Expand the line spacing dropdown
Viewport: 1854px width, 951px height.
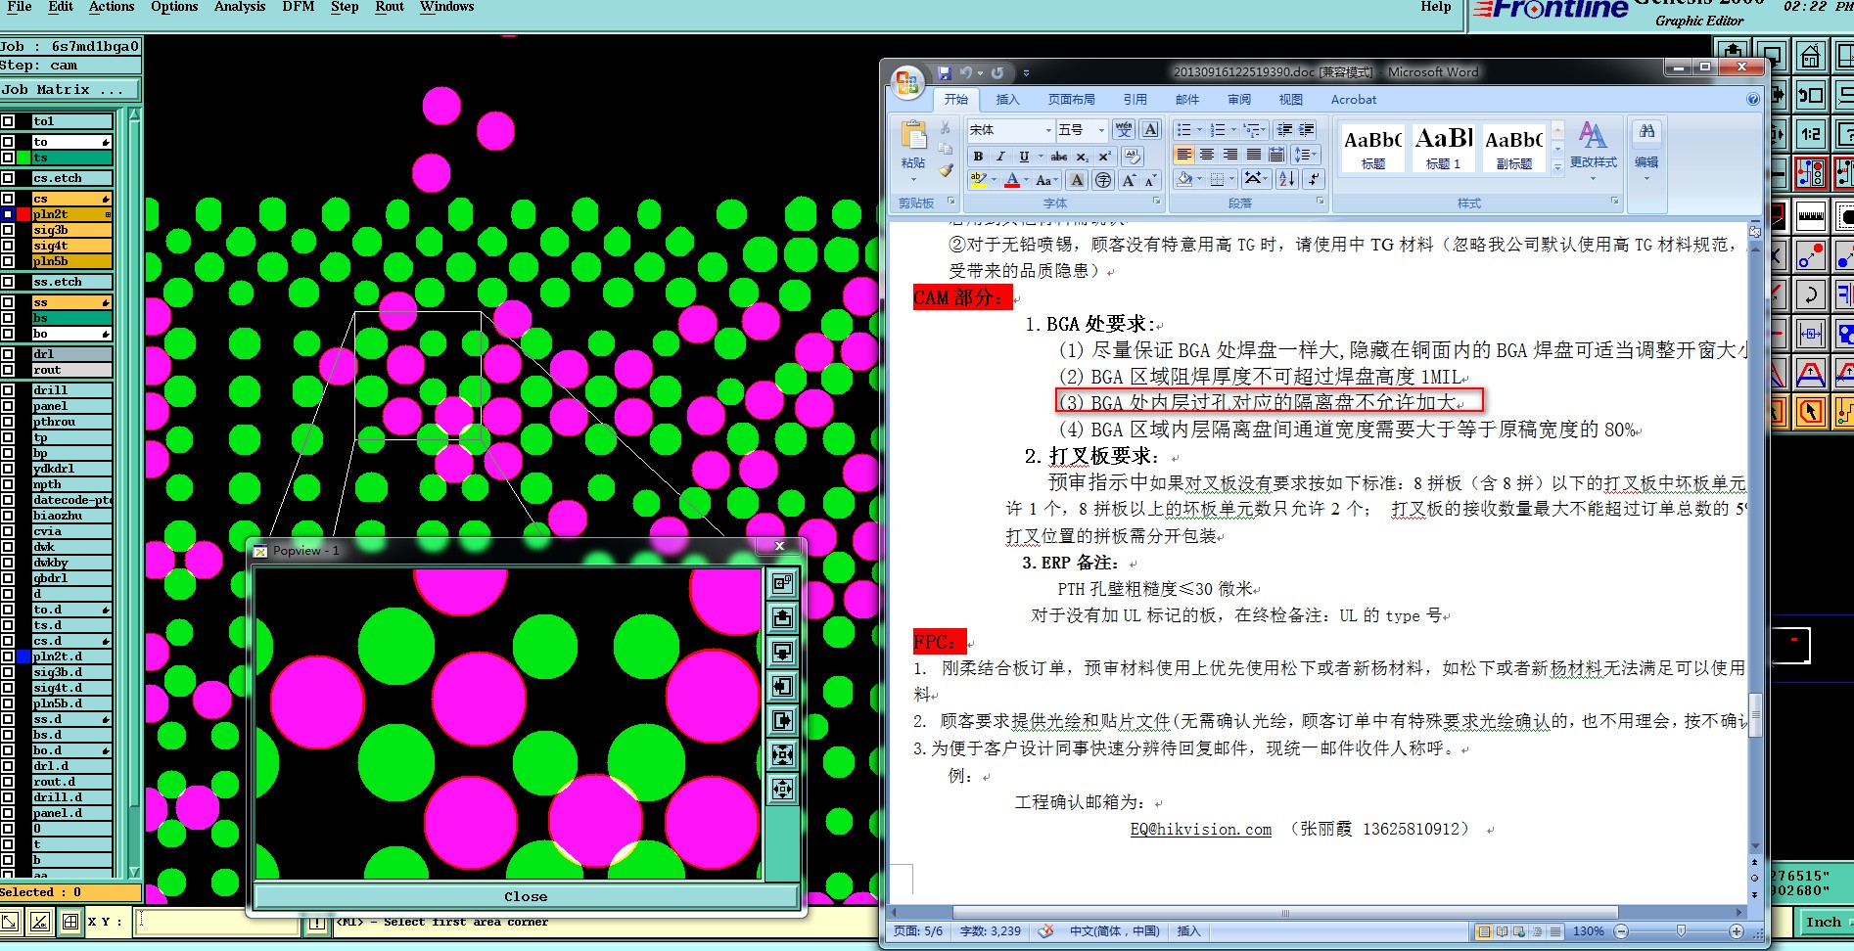pos(1305,155)
